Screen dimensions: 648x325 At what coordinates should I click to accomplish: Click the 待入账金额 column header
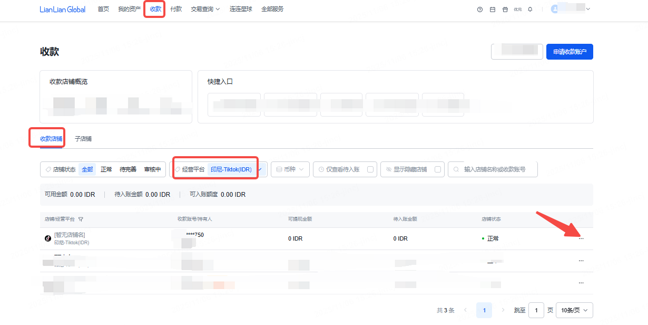pos(405,219)
